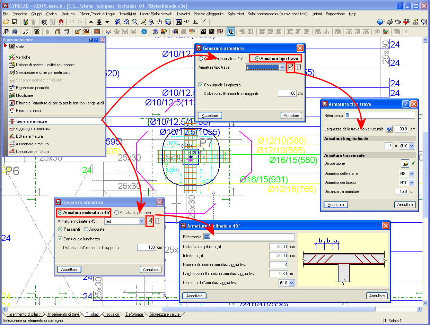This screenshot has width=430, height=325.
Task: Click the printer icon in top toolbar
Action: coord(390,22)
